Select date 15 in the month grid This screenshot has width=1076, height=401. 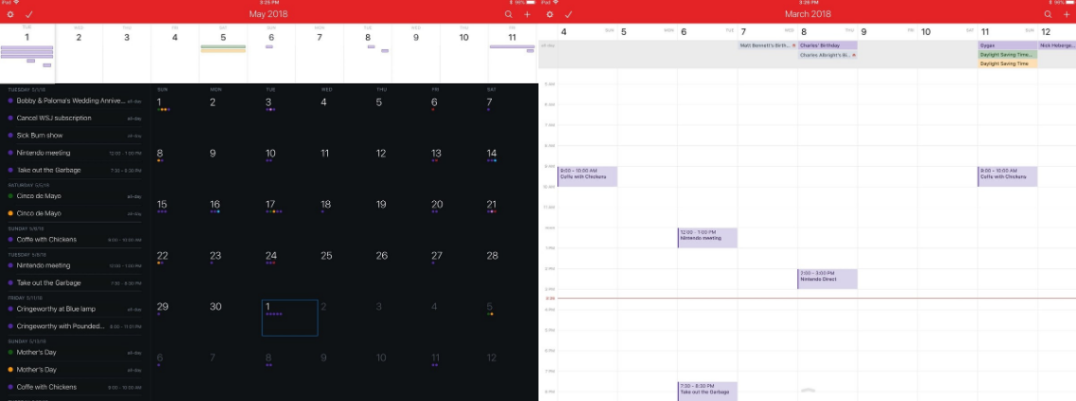[x=162, y=205]
